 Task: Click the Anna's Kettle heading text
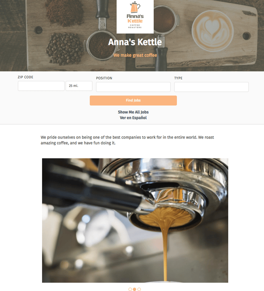pos(135,42)
